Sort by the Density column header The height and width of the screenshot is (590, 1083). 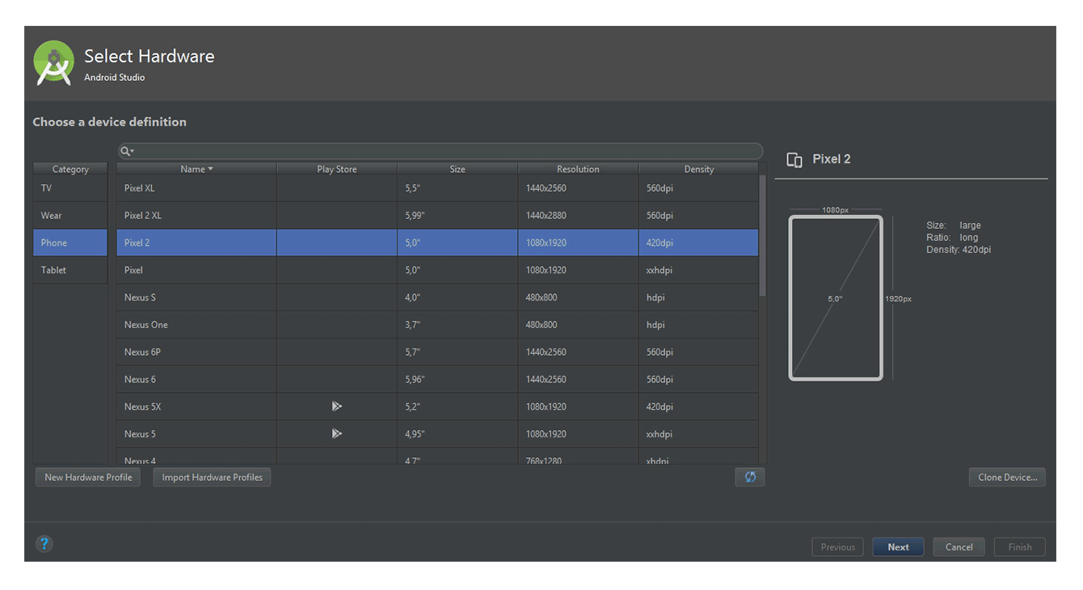[698, 169]
